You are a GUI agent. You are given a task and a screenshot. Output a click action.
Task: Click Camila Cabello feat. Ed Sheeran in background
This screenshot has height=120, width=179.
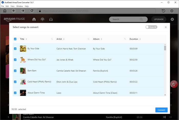[38, 117]
